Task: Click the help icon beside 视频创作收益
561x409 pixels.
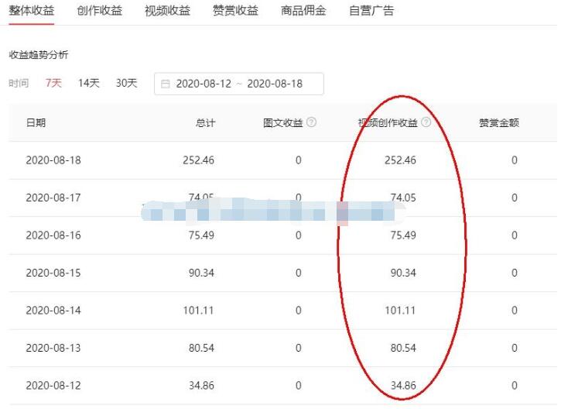Action: click(x=426, y=122)
